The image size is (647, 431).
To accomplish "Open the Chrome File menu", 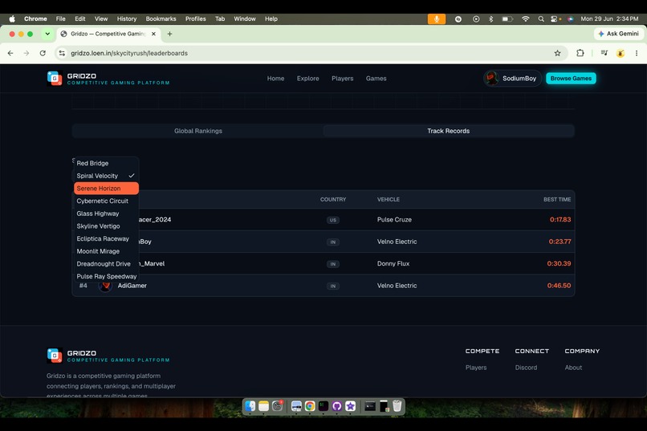I will tap(61, 19).
